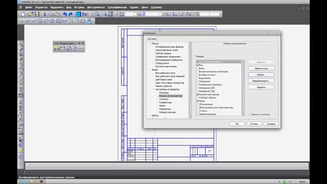The width and height of the screenshot is (327, 184).
Task: Collapse 'Настройка интерфейса' tree node
Action: tap(153, 89)
